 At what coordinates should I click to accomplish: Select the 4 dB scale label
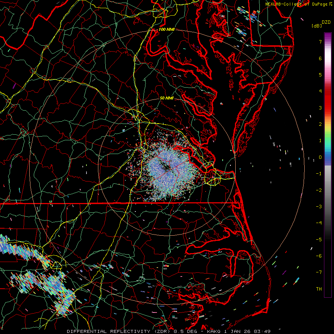click(x=320, y=91)
